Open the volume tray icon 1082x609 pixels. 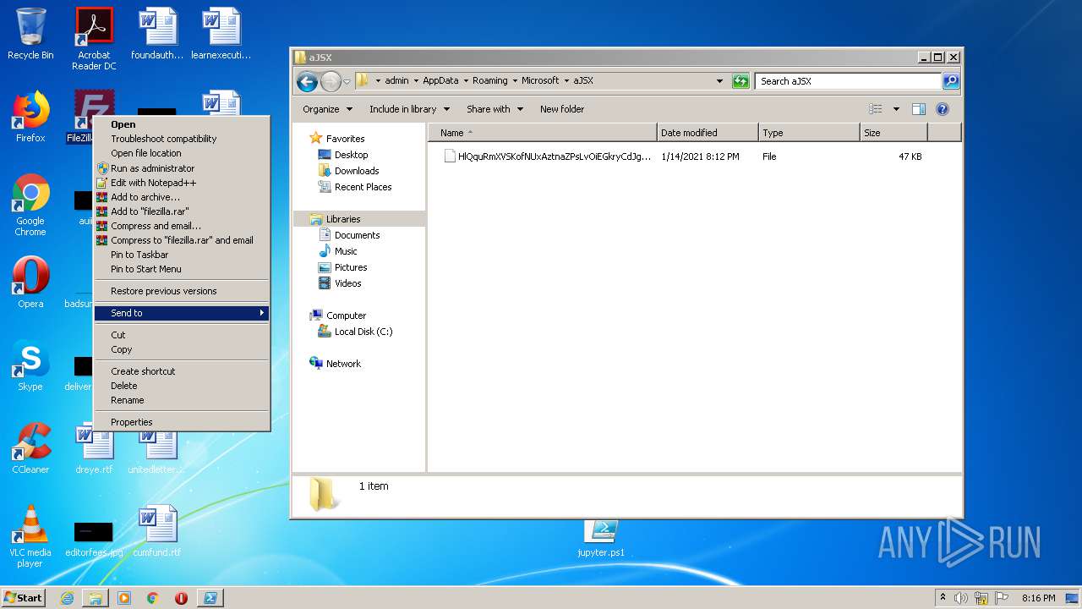tap(960, 598)
